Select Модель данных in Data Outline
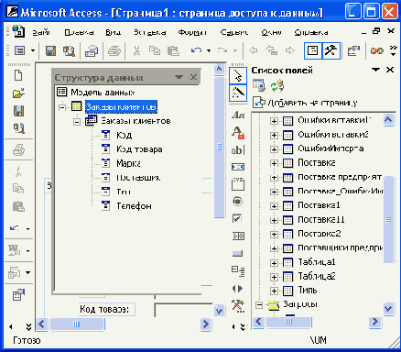The image size is (401, 352). click(103, 92)
